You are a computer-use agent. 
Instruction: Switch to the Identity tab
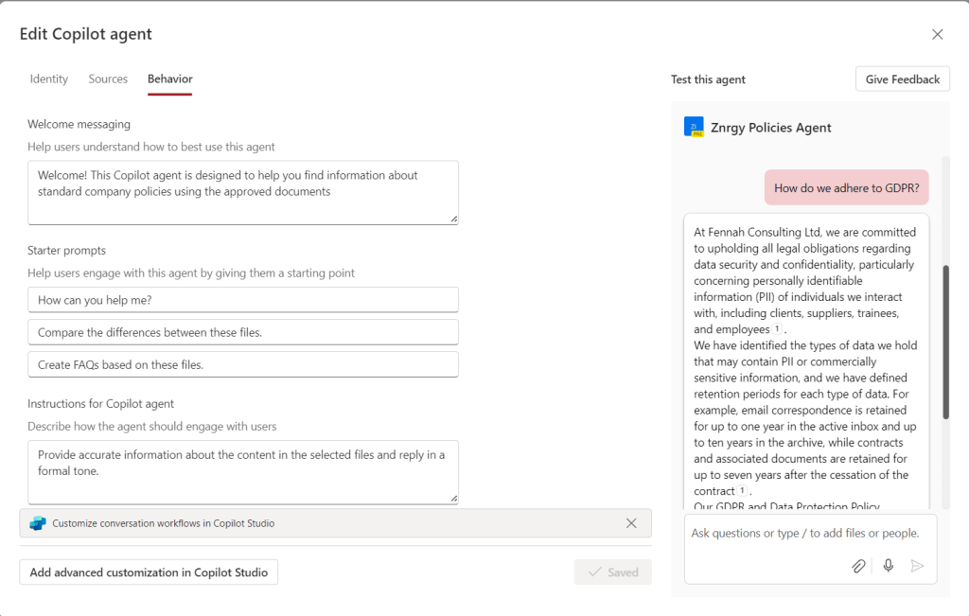pyautogui.click(x=49, y=79)
